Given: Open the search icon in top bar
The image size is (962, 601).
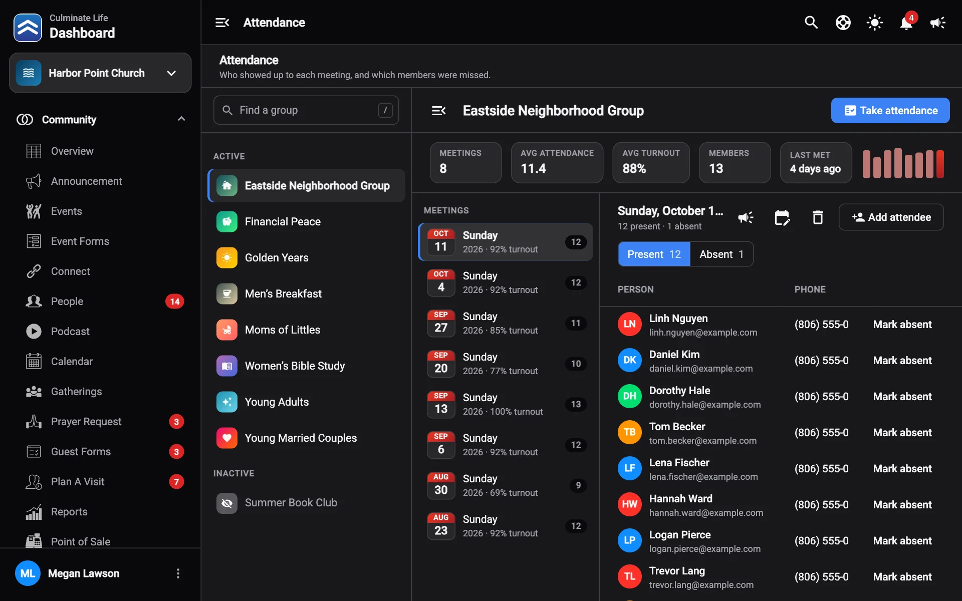Looking at the screenshot, I should click(811, 23).
